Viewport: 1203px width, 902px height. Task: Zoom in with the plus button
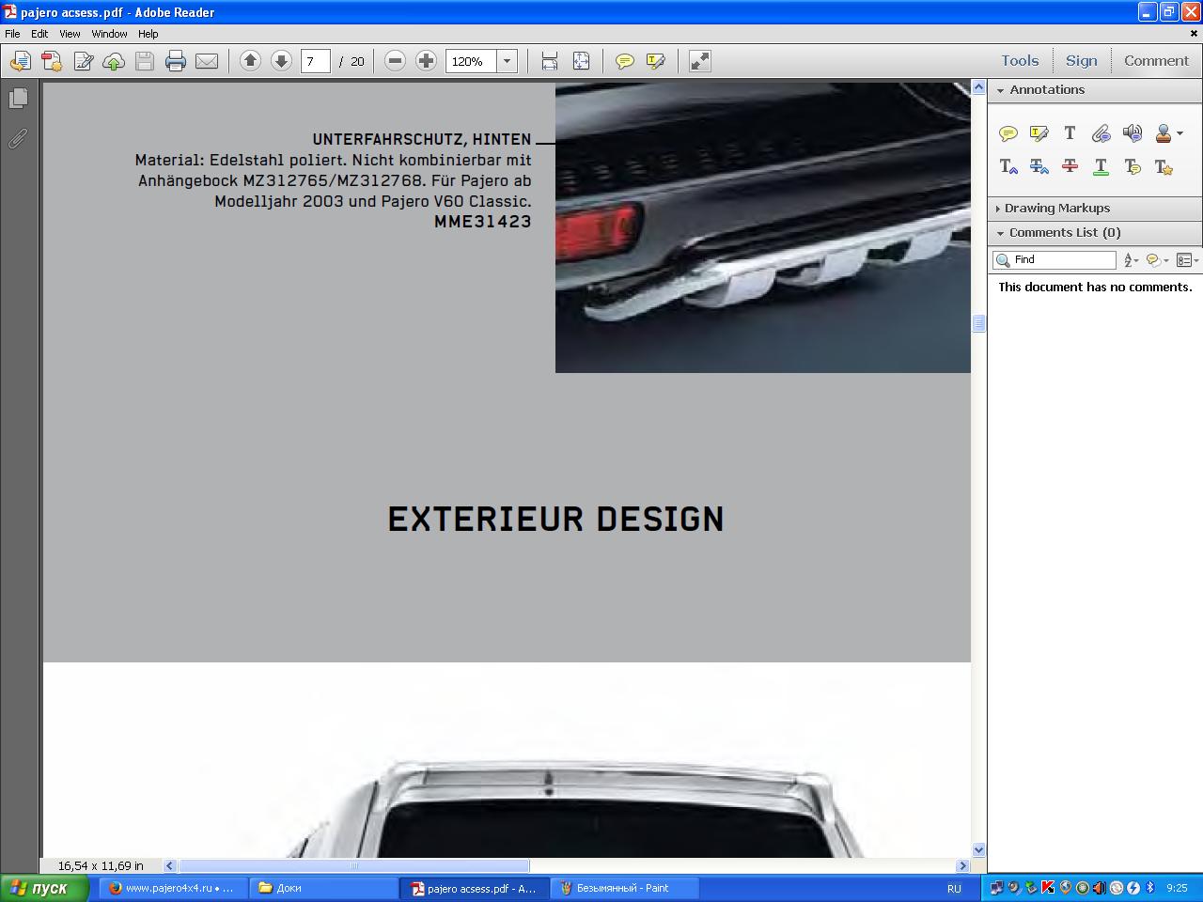tap(426, 61)
